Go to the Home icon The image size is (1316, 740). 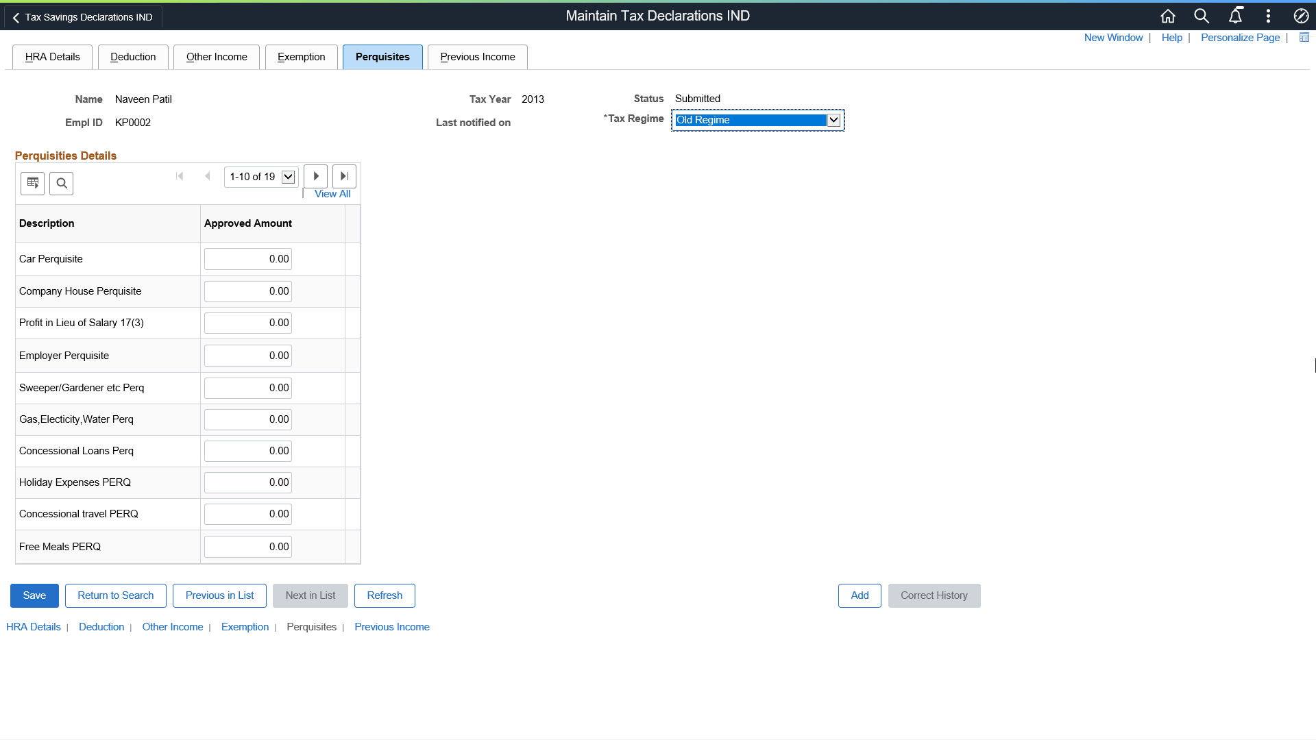point(1168,16)
